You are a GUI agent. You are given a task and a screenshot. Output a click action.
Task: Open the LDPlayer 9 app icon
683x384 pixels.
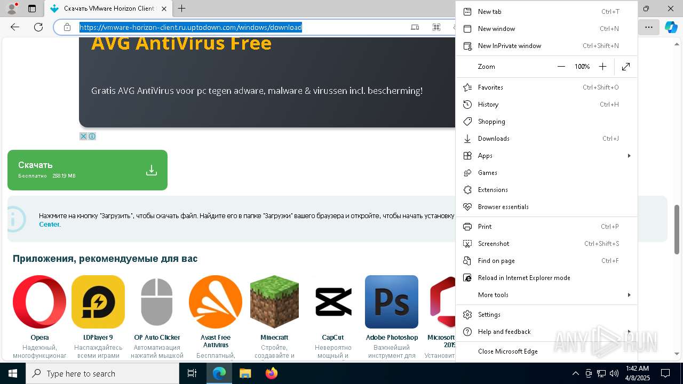click(98, 302)
